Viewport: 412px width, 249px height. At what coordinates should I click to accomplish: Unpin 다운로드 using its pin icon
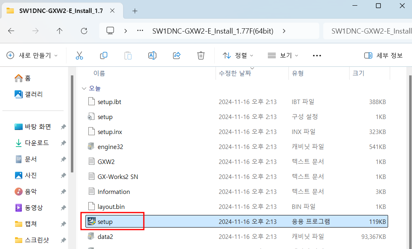[63, 143]
